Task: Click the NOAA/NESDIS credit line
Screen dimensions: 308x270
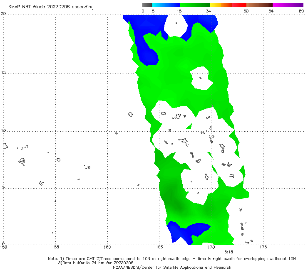Action: (x=172, y=267)
